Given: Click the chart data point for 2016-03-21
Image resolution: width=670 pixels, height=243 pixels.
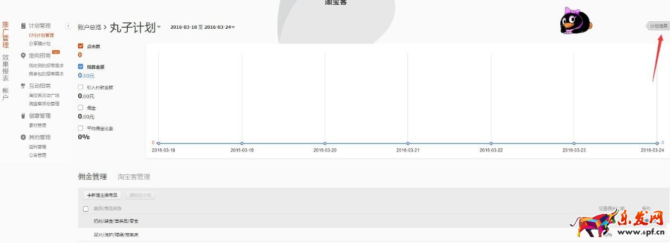Looking at the screenshot, I should (407, 143).
